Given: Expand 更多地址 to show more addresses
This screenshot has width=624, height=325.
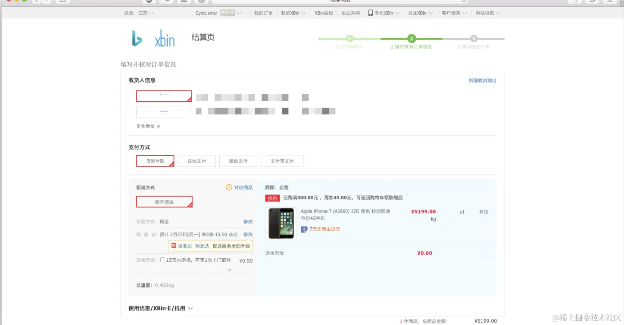Looking at the screenshot, I should pos(148,127).
